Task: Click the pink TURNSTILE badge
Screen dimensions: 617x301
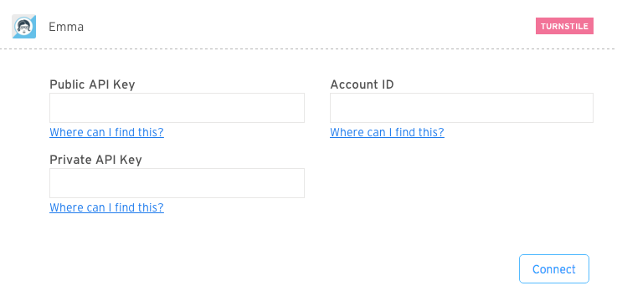Action: [564, 26]
